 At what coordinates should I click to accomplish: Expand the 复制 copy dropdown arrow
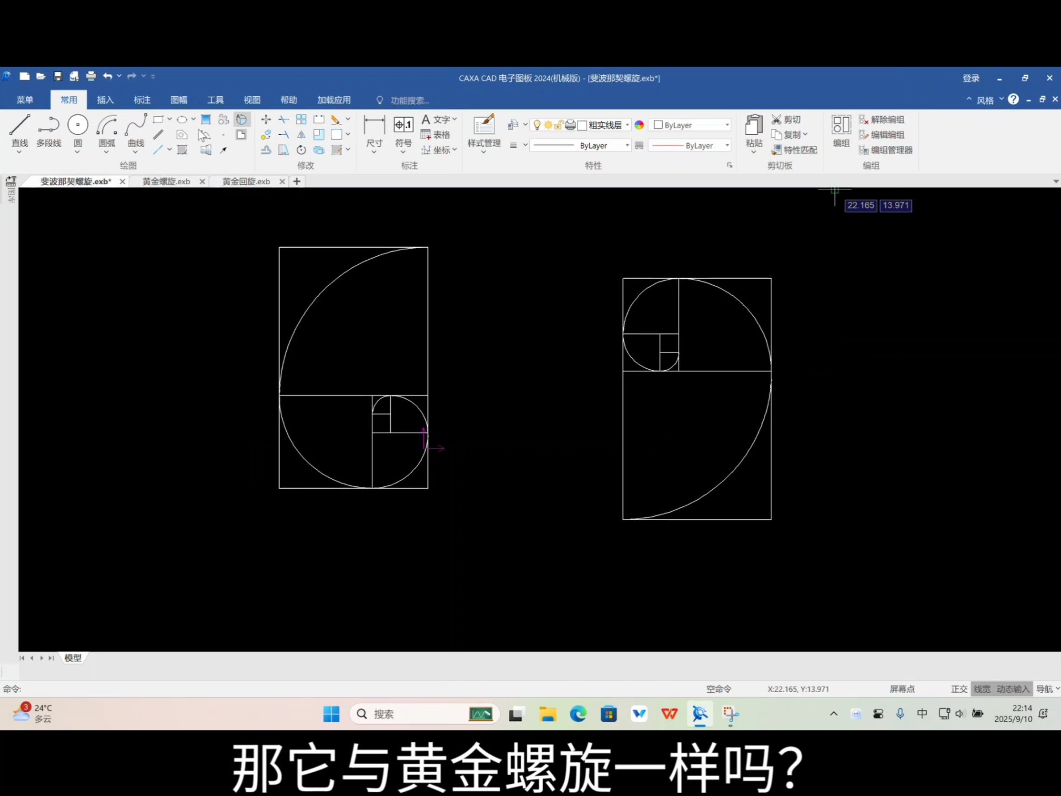pos(805,135)
